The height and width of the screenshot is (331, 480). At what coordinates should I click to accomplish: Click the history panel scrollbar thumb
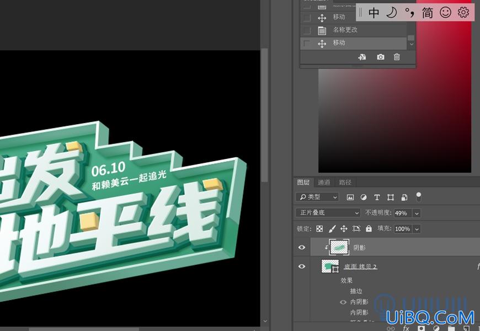coord(411,38)
